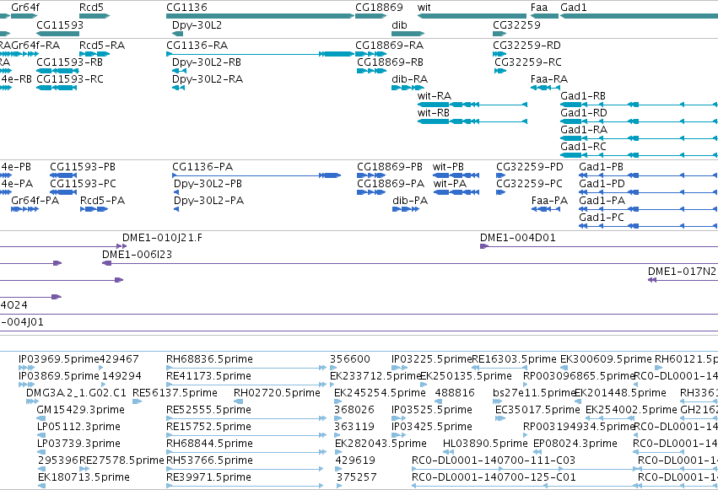
Task: Select protein Gad1-PB
Action: pos(602,167)
